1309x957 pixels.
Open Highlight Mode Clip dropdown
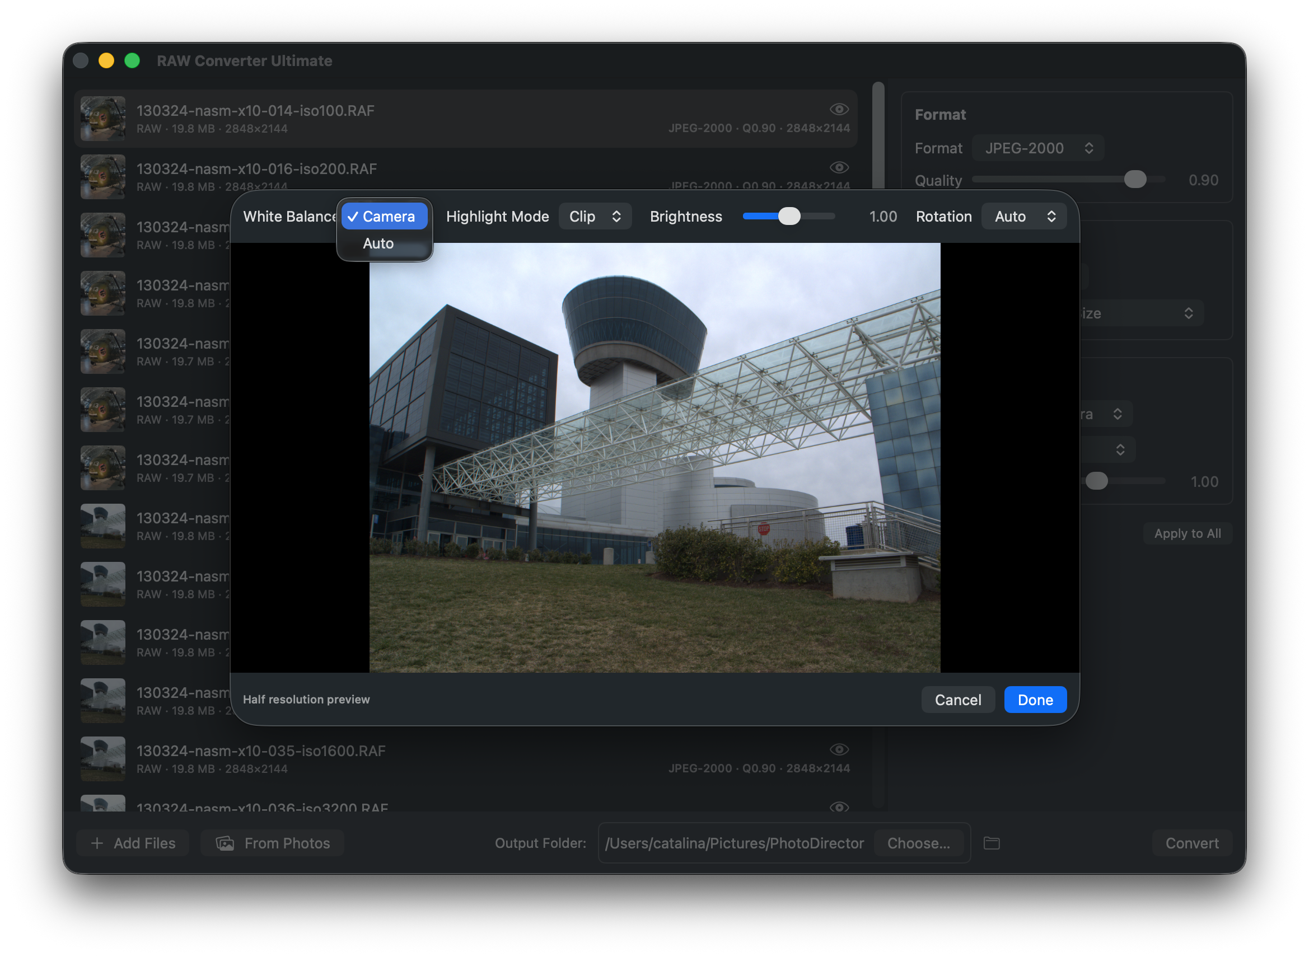595,216
